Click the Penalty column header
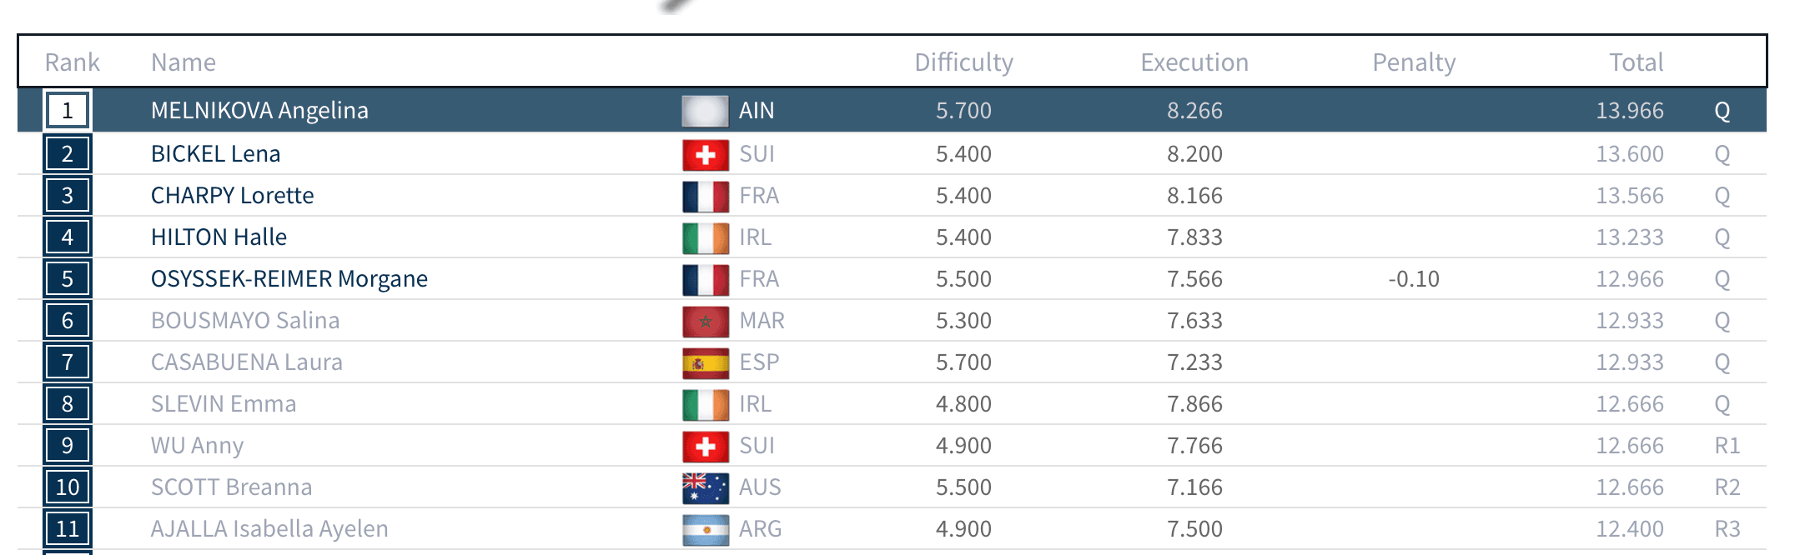This screenshot has height=555, width=1800. [x=1414, y=62]
